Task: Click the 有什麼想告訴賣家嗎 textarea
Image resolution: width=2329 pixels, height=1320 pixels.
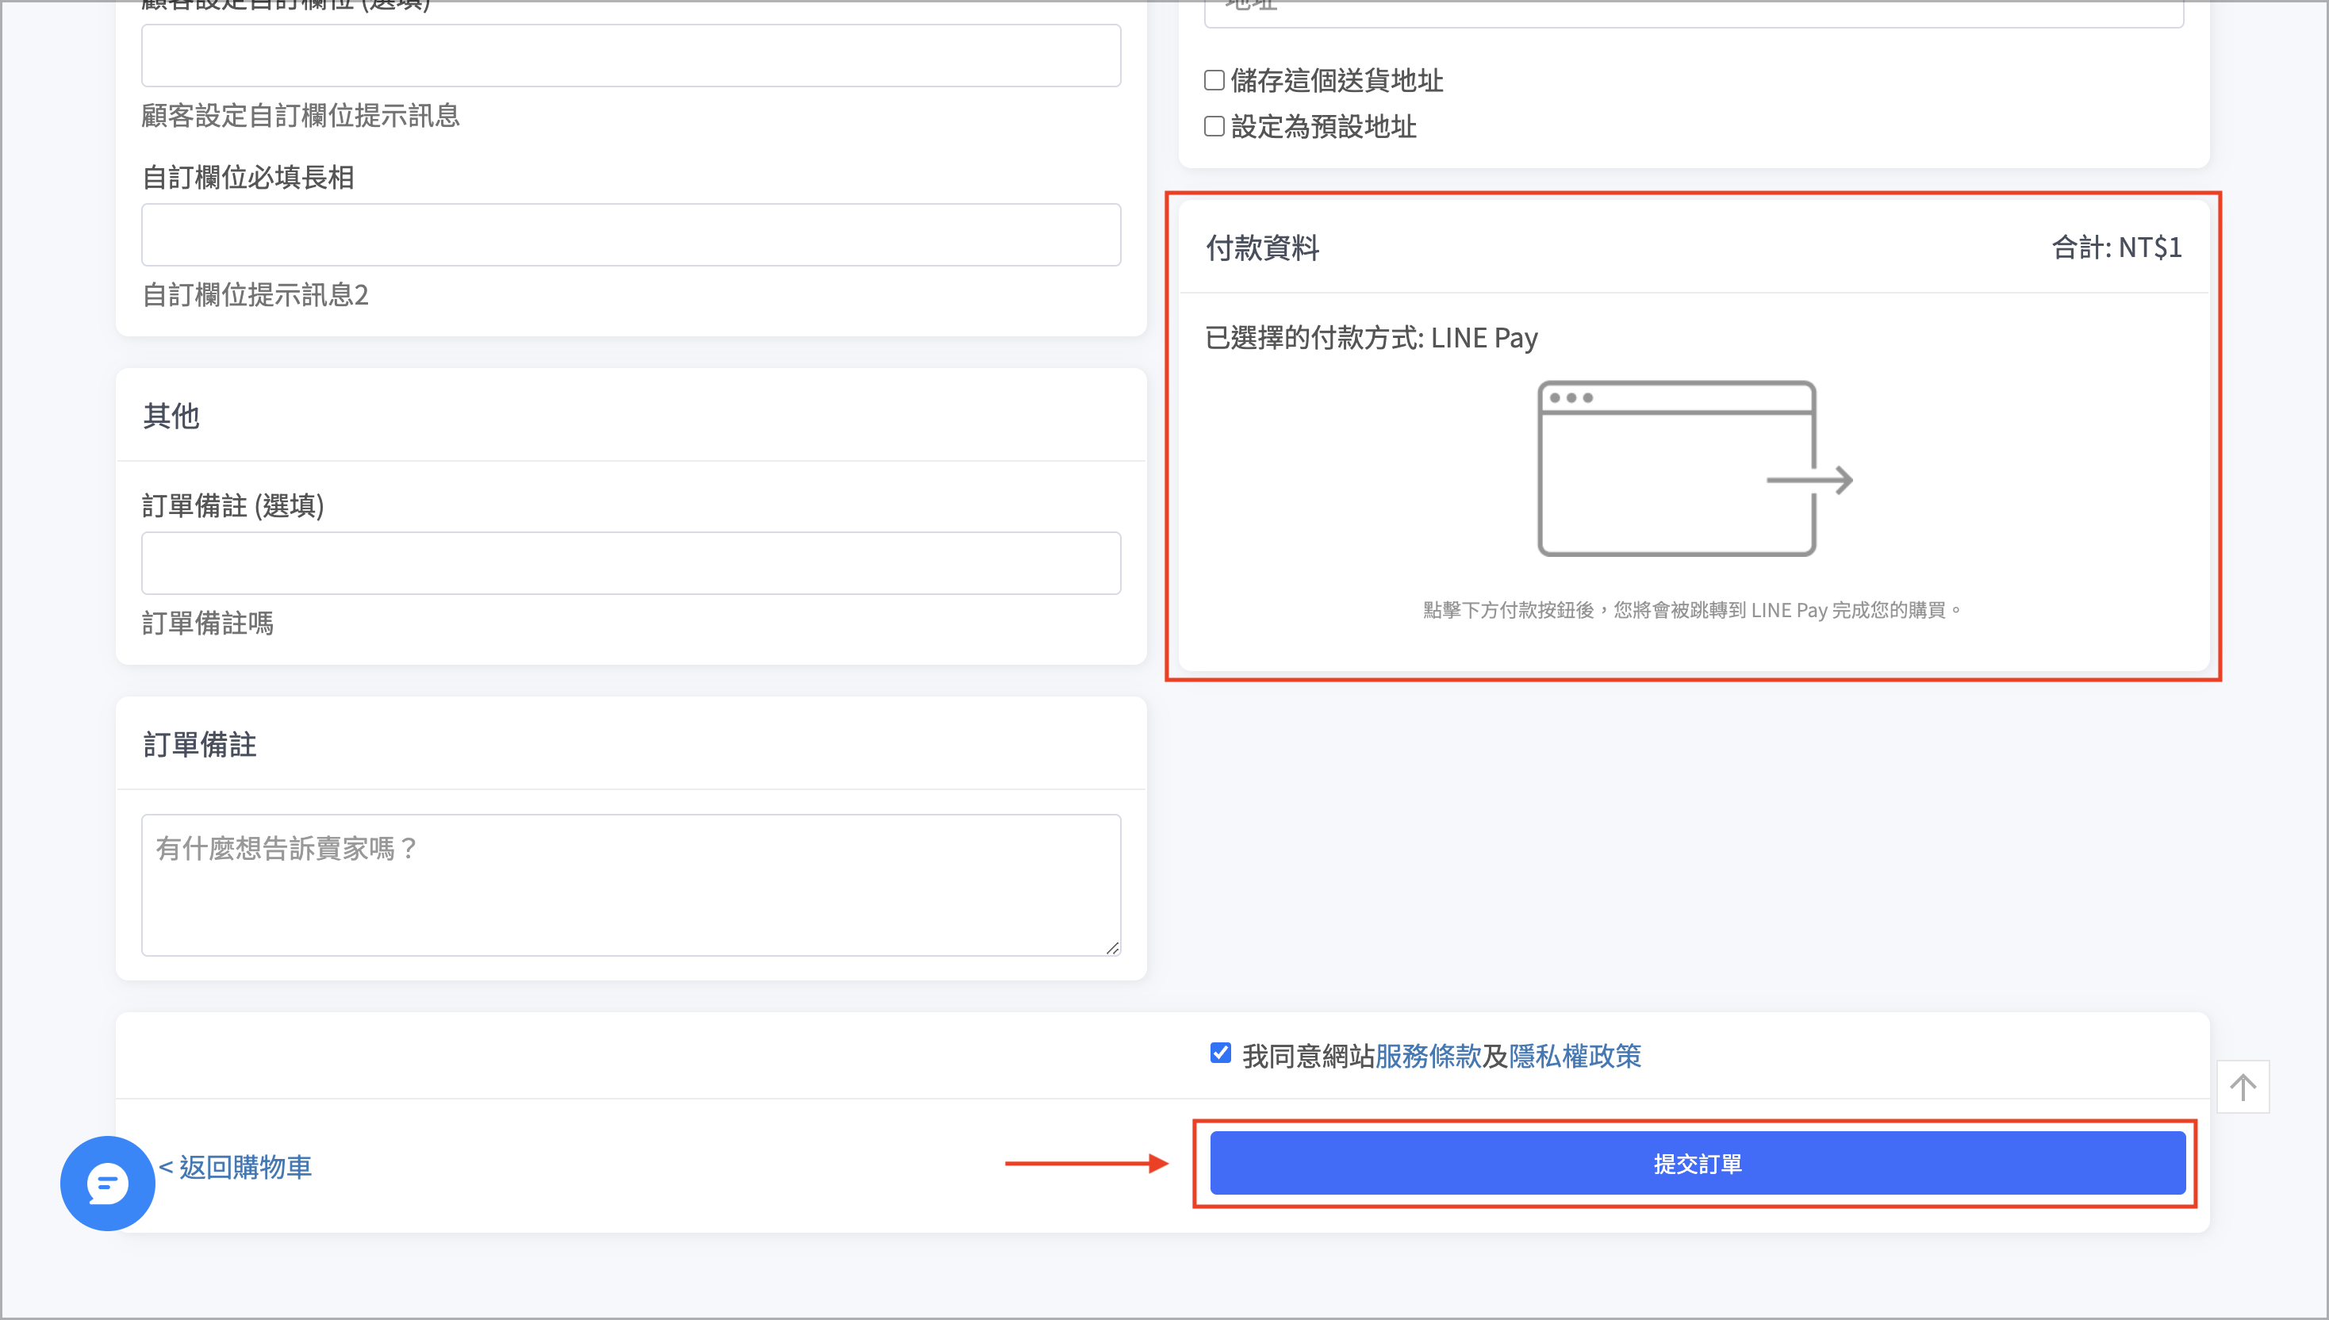Action: click(631, 884)
